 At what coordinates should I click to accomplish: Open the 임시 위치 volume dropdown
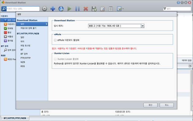click(116, 26)
